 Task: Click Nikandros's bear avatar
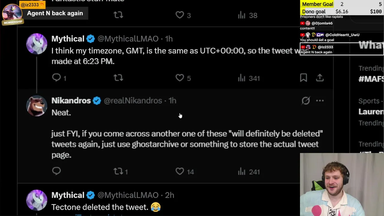(x=37, y=106)
